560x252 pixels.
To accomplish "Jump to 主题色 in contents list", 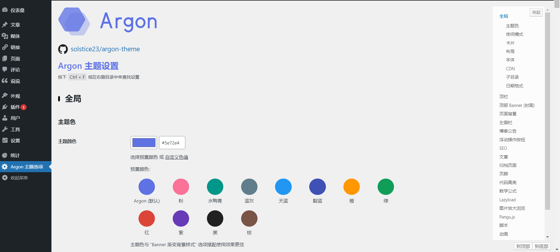I will 512,26.
